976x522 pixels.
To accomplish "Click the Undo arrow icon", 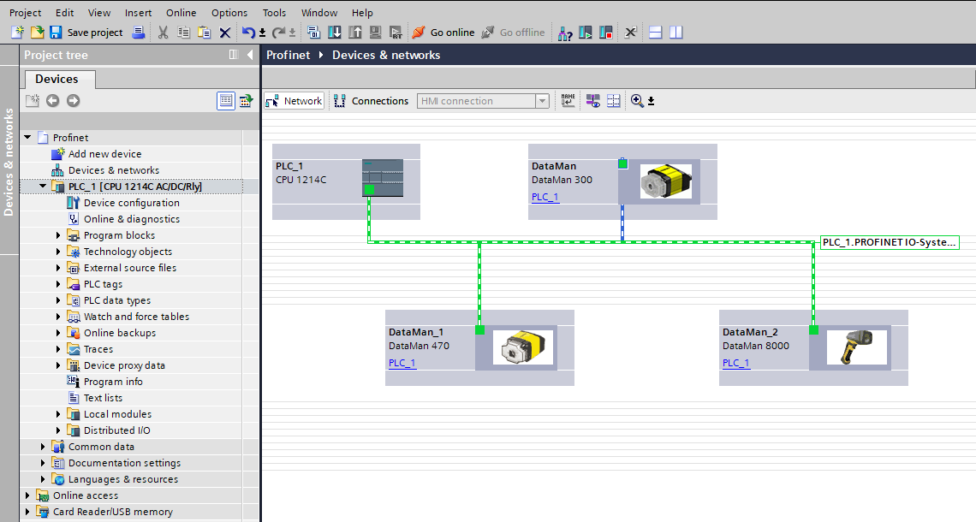I will (x=247, y=33).
